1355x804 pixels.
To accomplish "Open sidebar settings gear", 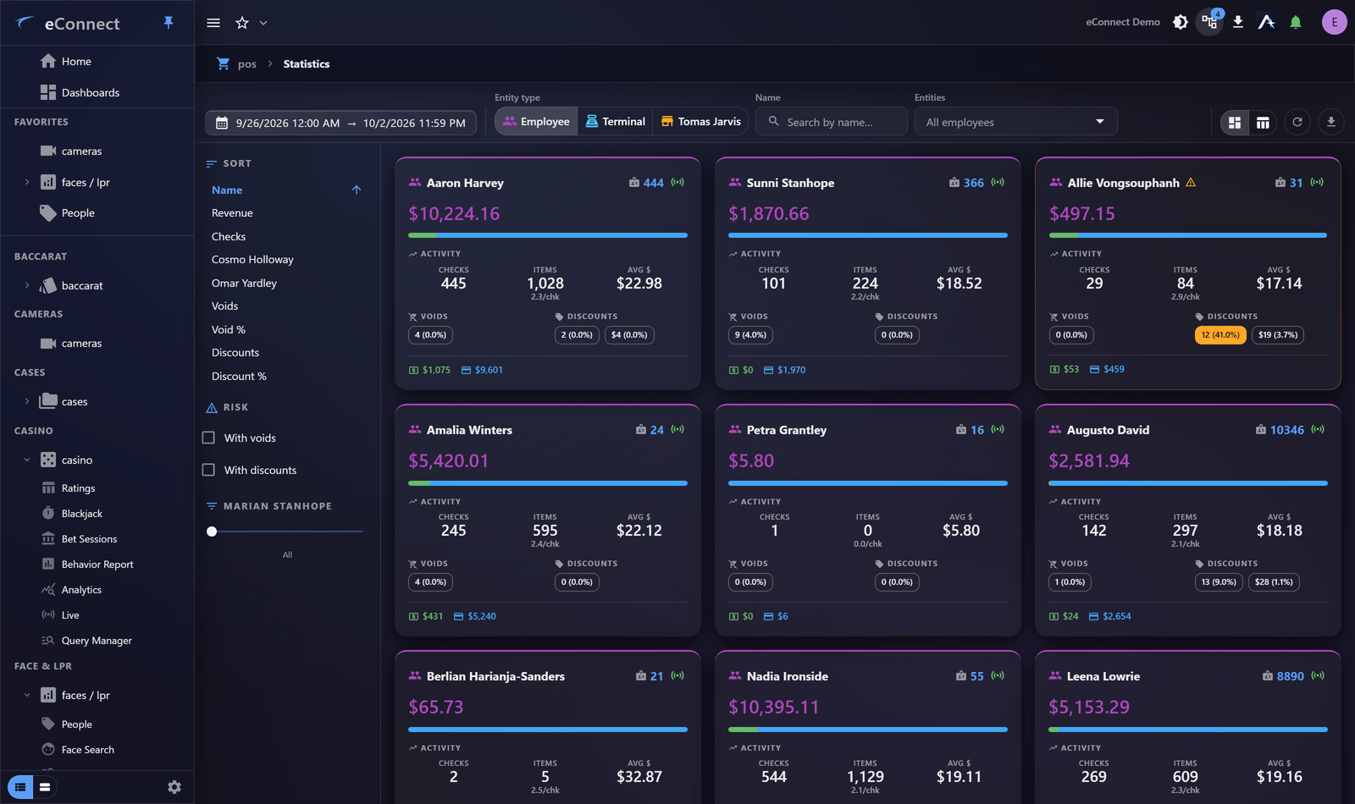I will 174,787.
